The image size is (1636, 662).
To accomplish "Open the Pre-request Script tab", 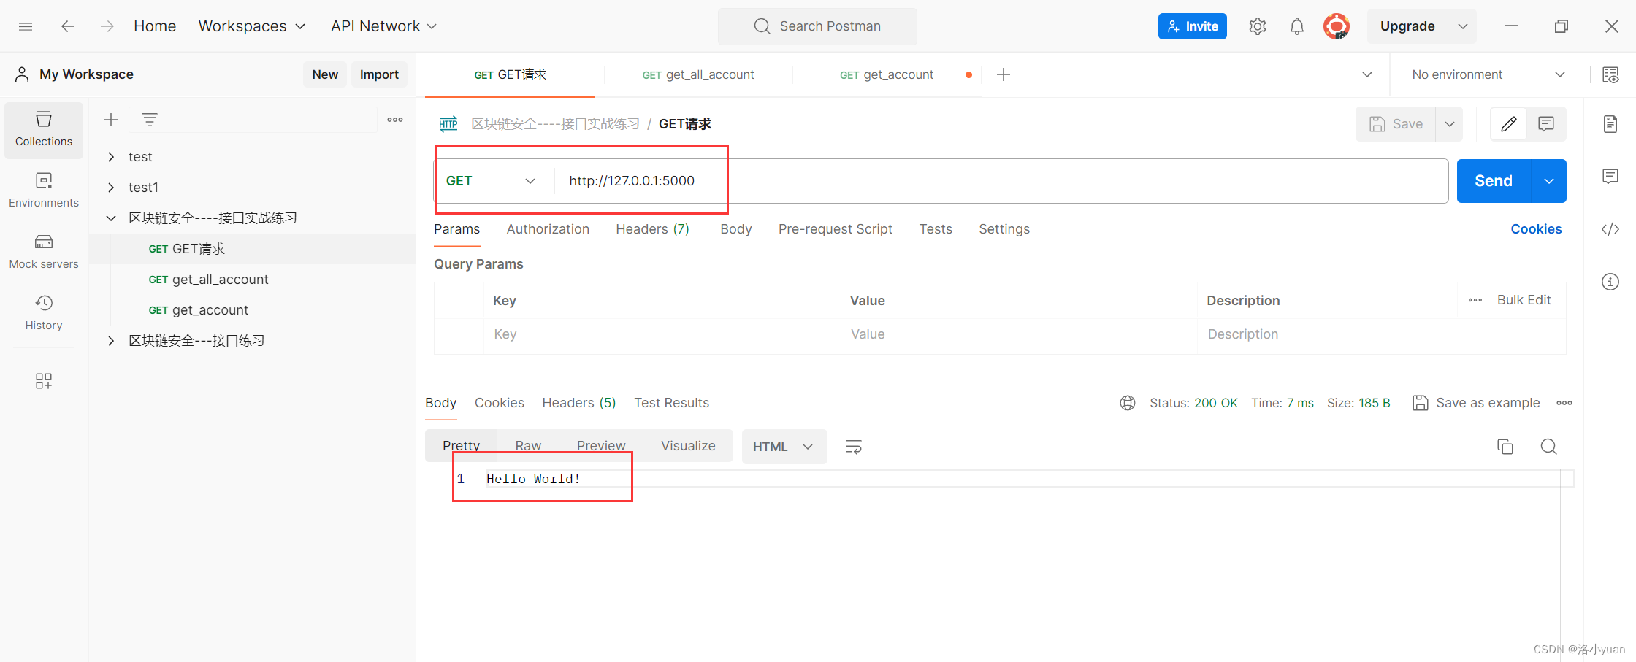I will (836, 229).
